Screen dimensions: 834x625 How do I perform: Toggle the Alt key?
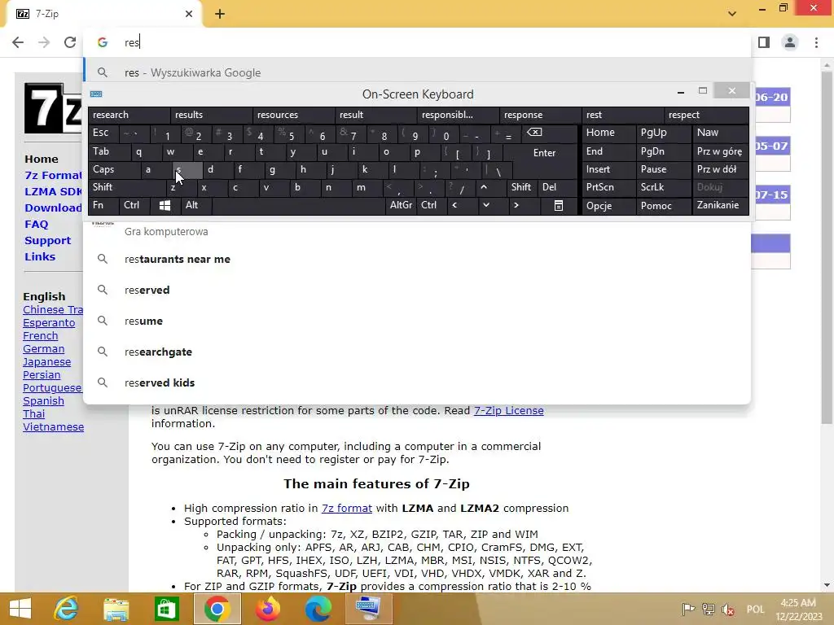click(195, 206)
